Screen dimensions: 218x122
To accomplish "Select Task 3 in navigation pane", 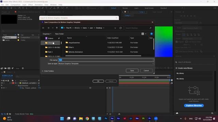I will pyautogui.click(x=50, y=52).
